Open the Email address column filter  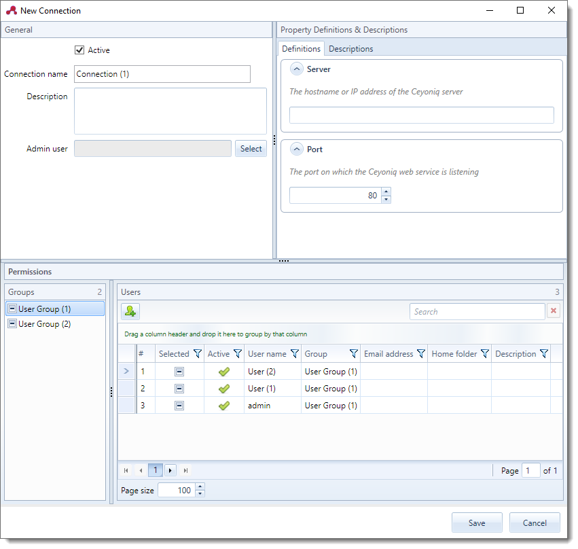click(421, 353)
